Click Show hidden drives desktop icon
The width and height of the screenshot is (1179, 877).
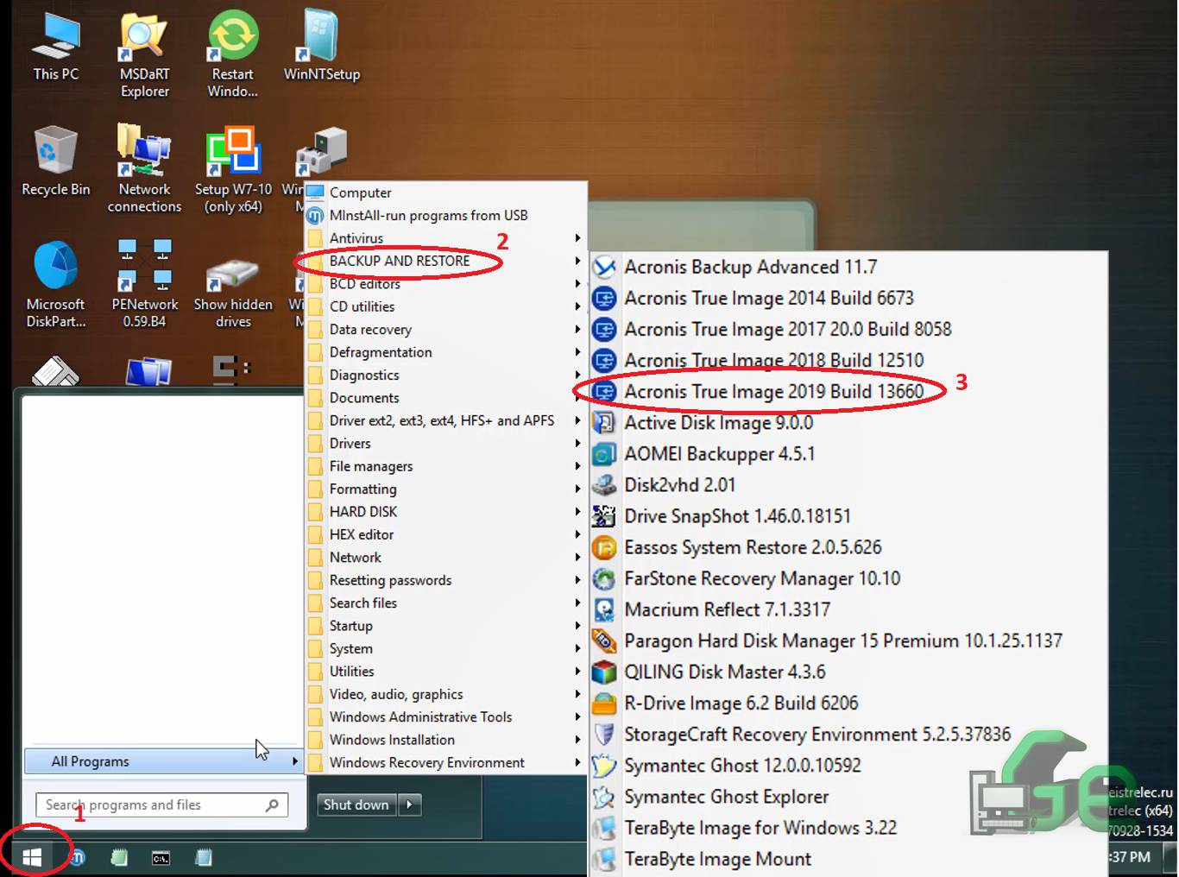click(x=233, y=291)
